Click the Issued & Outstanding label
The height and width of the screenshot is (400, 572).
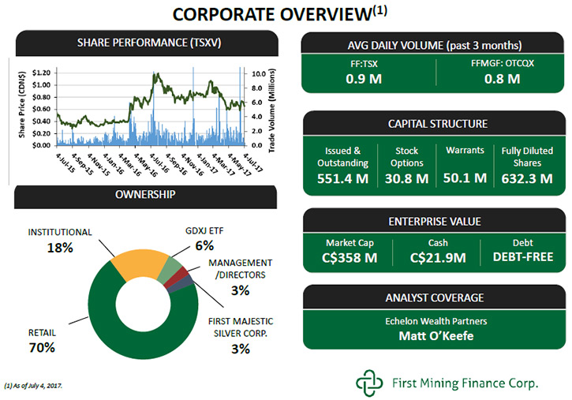[x=342, y=157]
